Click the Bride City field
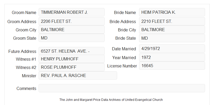 click(172, 30)
